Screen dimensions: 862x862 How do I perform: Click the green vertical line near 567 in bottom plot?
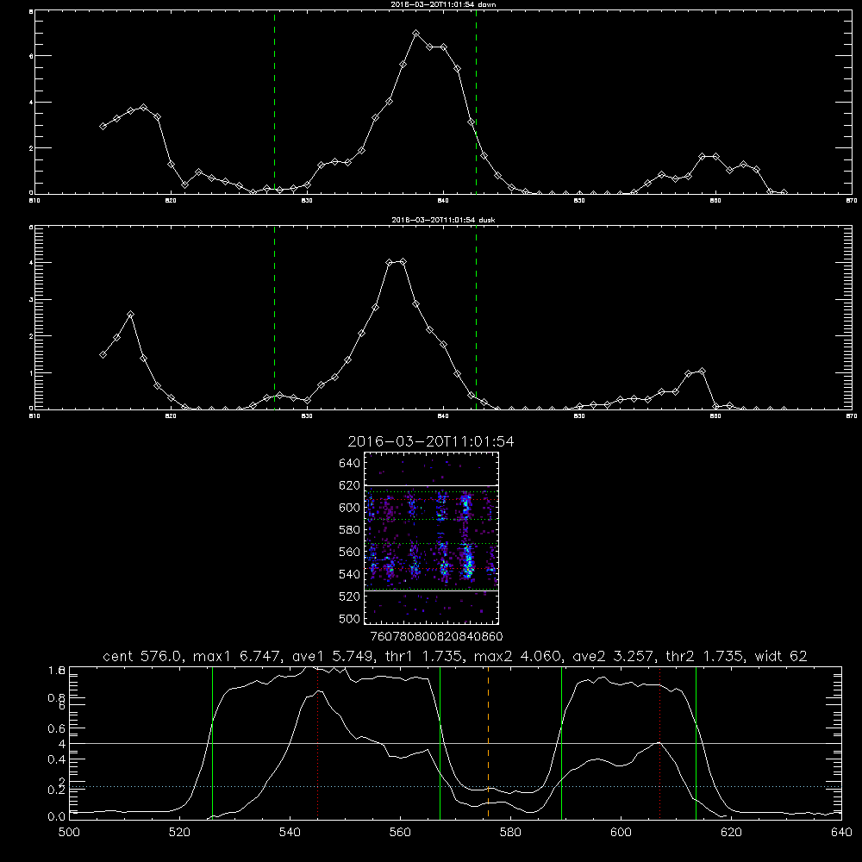pos(440,743)
